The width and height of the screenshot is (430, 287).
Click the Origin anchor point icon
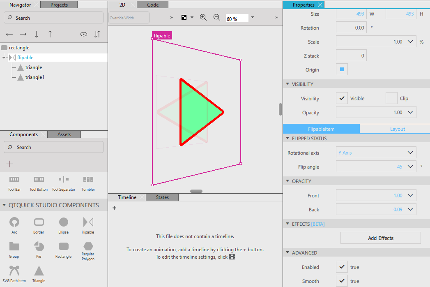342,70
